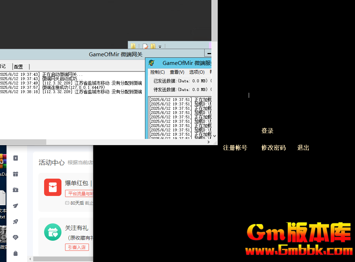This screenshot has height=262, width=355.
Task: Open the 控制(C) menu
Action: tap(157, 72)
